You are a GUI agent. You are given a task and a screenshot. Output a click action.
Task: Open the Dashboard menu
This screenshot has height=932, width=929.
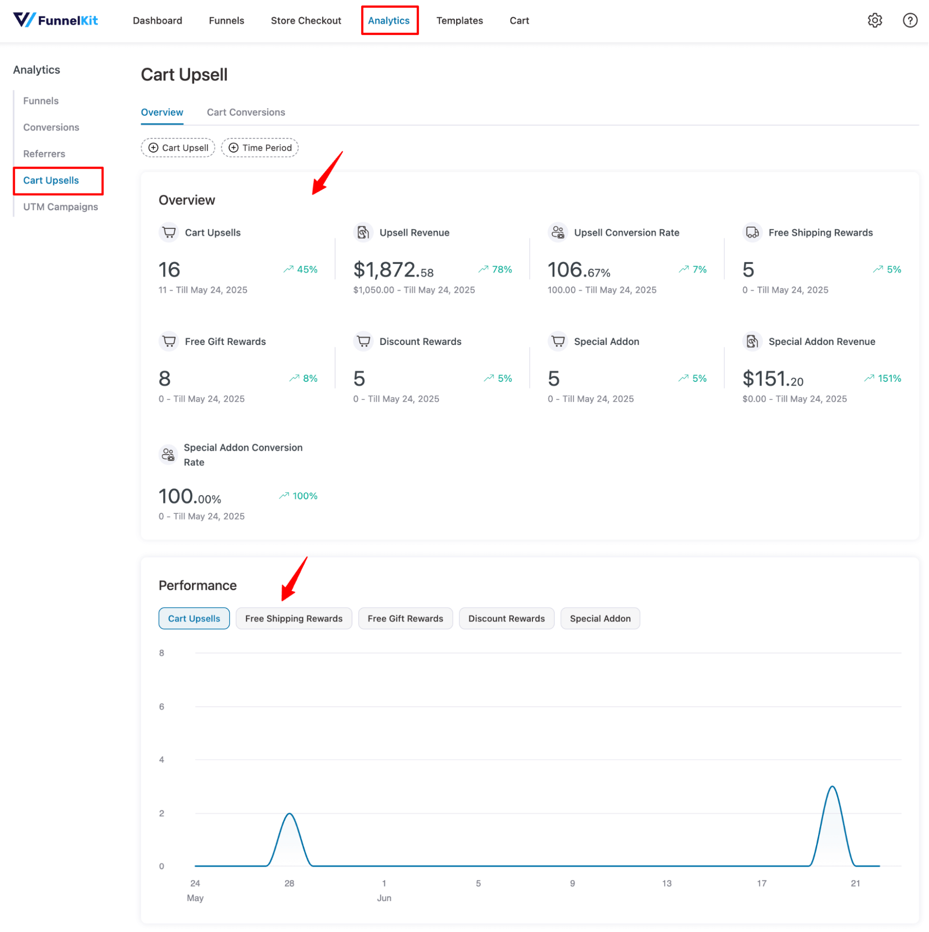157,21
